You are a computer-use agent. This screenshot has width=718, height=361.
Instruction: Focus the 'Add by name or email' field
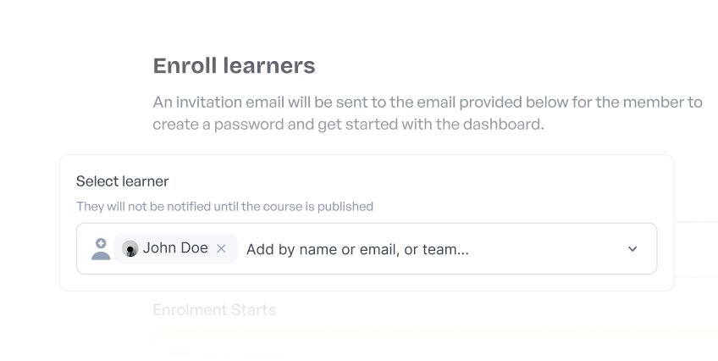tap(356, 249)
